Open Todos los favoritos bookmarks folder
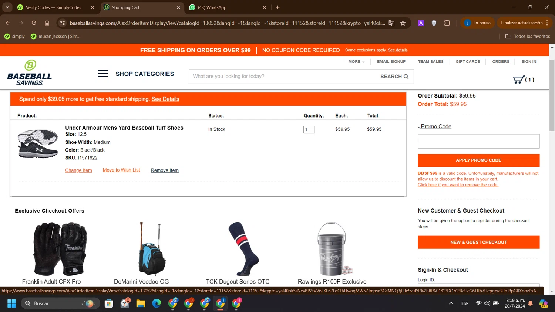The image size is (555, 312). (528, 36)
